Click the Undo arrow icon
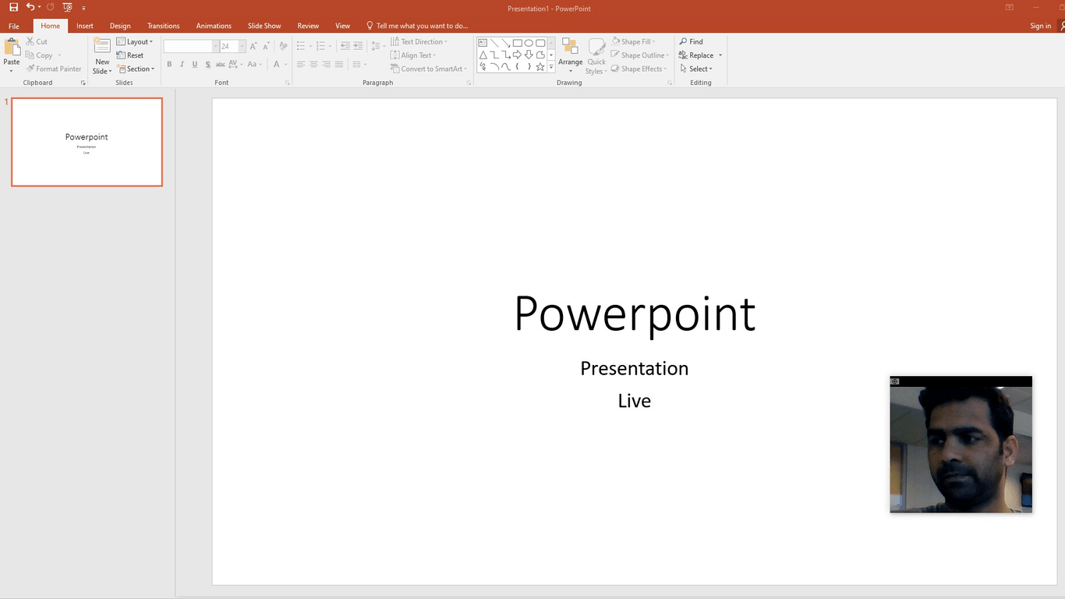1065x599 pixels. (30, 7)
